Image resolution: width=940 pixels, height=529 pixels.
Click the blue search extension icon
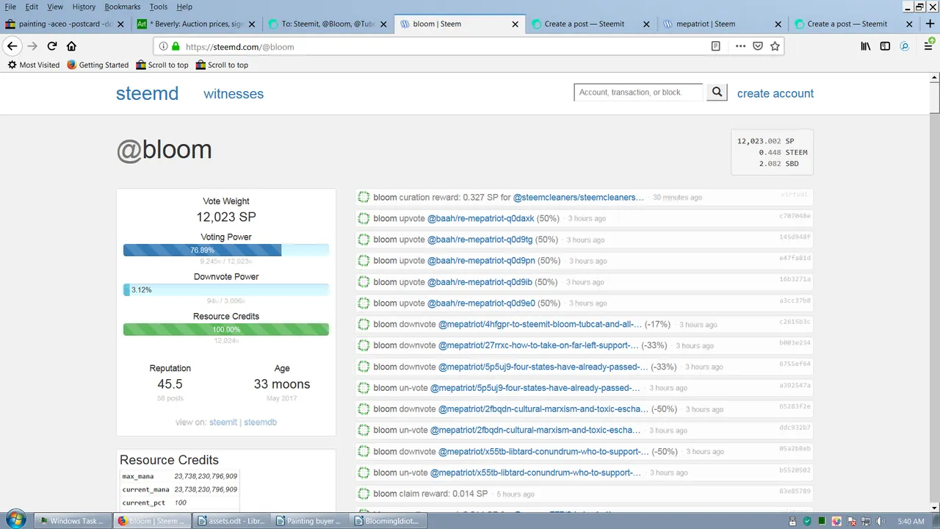pos(905,46)
